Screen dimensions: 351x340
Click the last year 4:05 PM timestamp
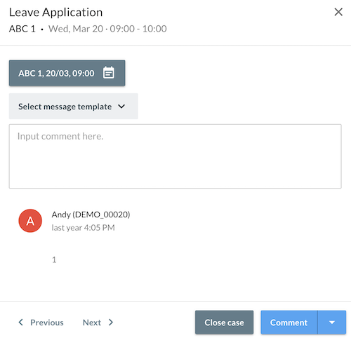tap(84, 228)
